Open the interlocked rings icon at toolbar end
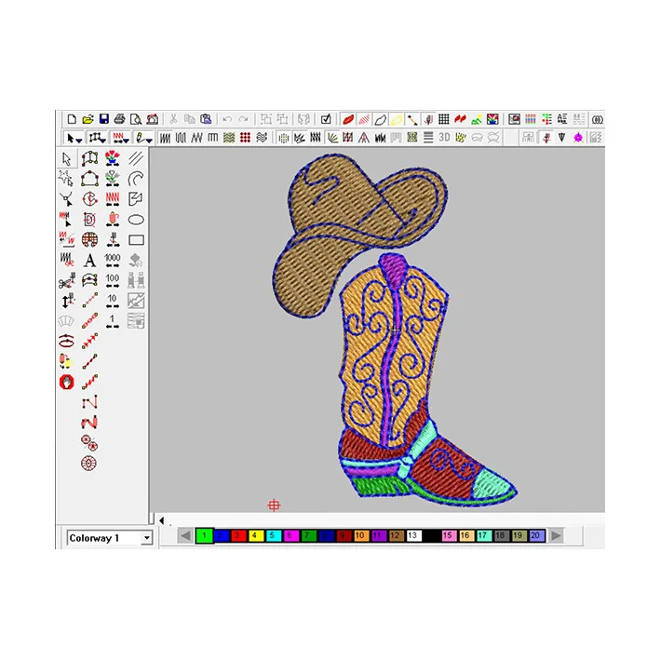The image size is (660, 660). 598,119
